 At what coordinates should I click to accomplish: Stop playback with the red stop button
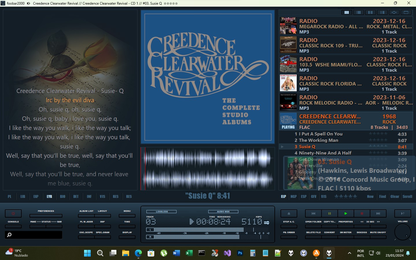click(x=362, y=213)
